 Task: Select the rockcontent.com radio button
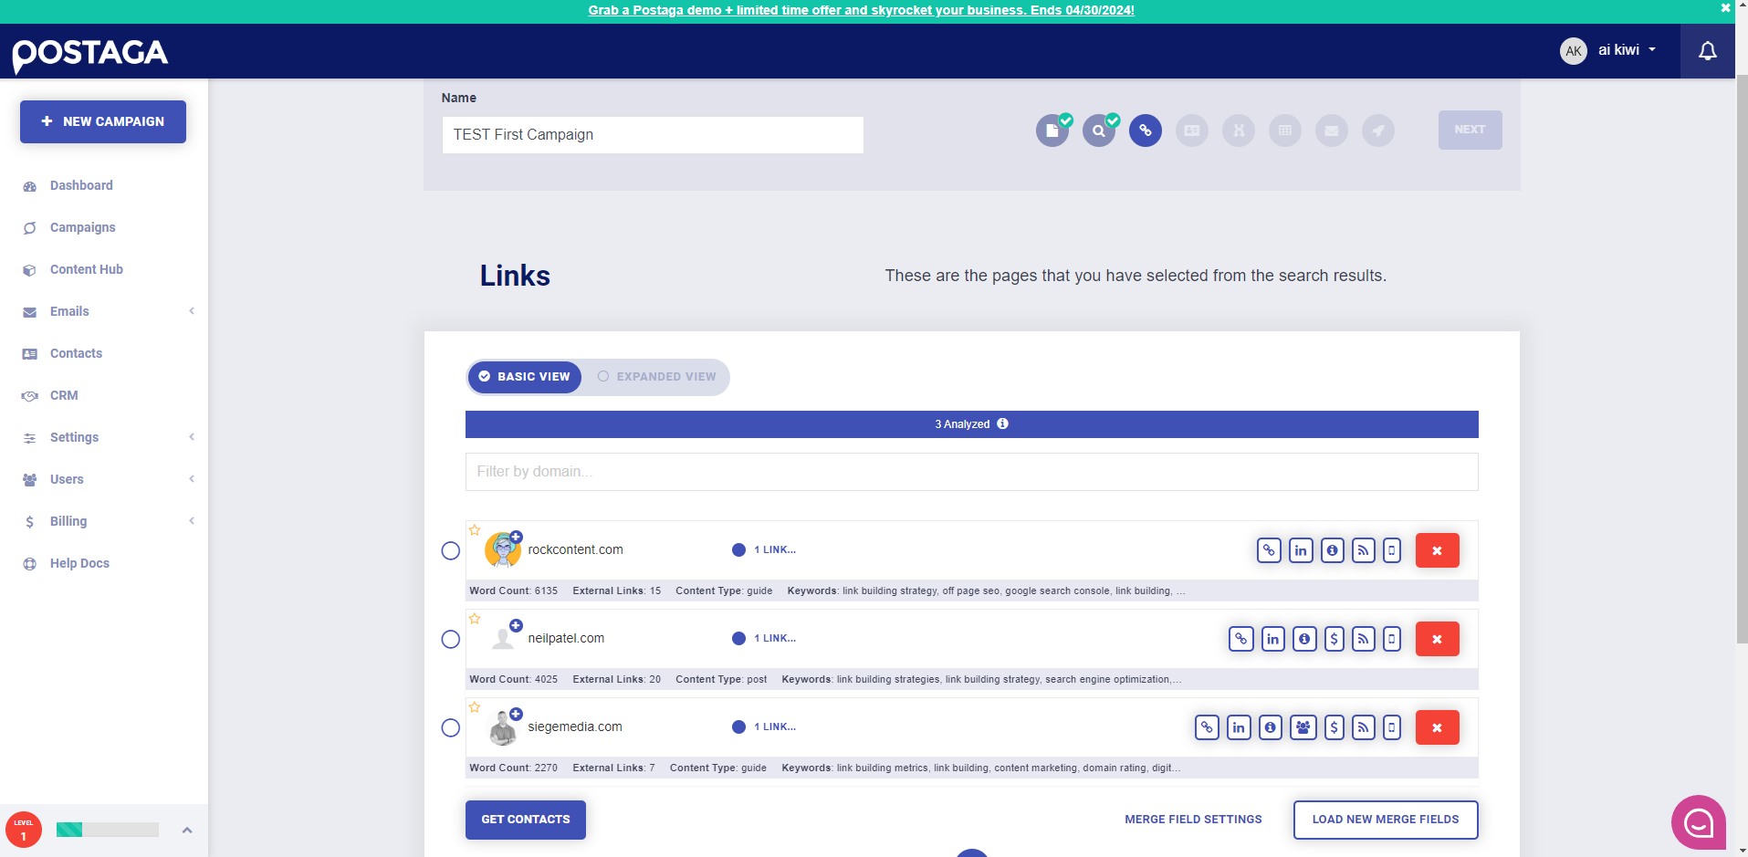[x=450, y=550]
